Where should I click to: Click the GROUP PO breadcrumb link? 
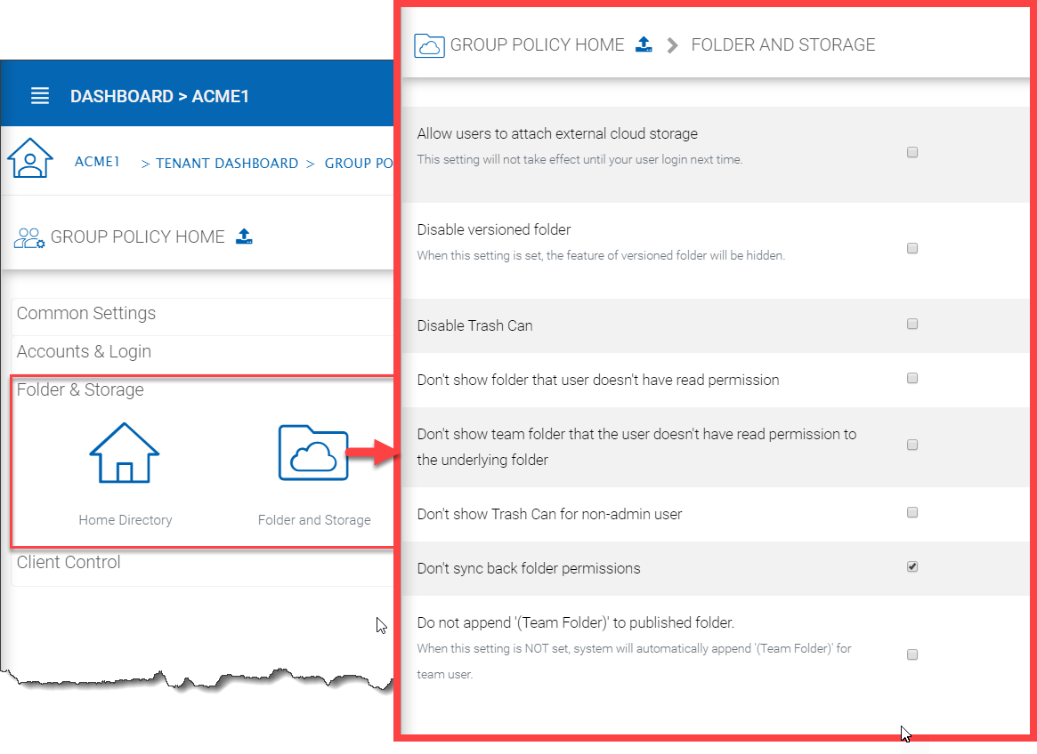click(x=359, y=164)
